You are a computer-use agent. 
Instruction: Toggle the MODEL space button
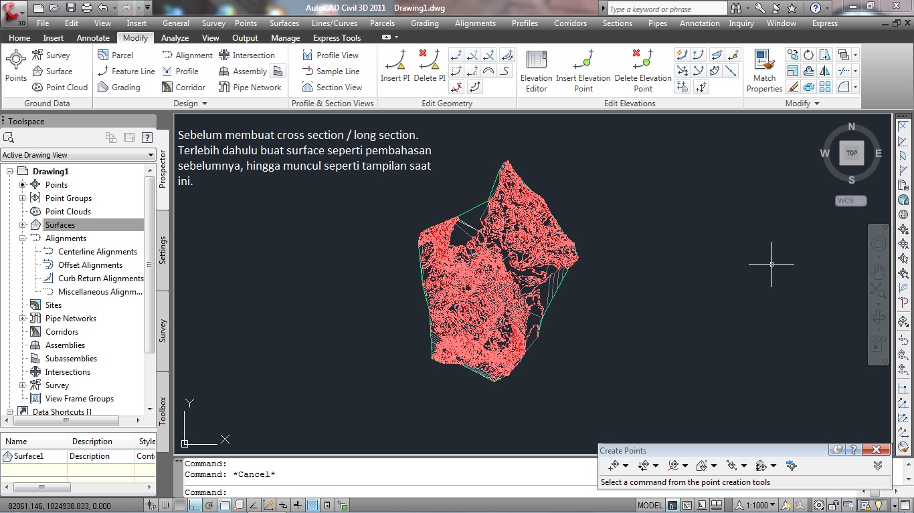pyautogui.click(x=650, y=506)
